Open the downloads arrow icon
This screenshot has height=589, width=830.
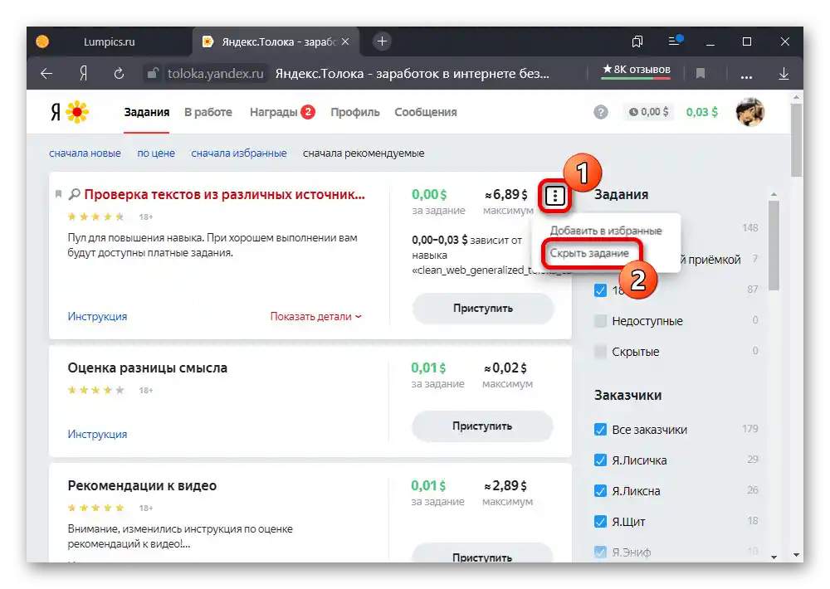(784, 74)
